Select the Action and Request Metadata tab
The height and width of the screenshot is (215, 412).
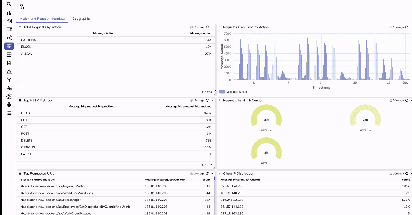click(x=42, y=19)
